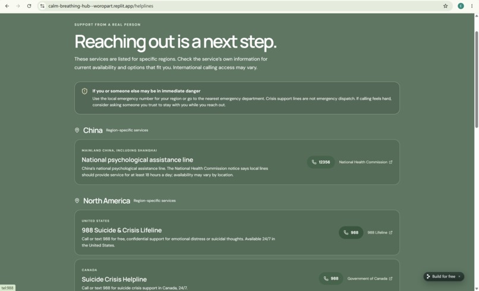Click the Canada label
The width and height of the screenshot is (479, 291).
click(x=89, y=270)
